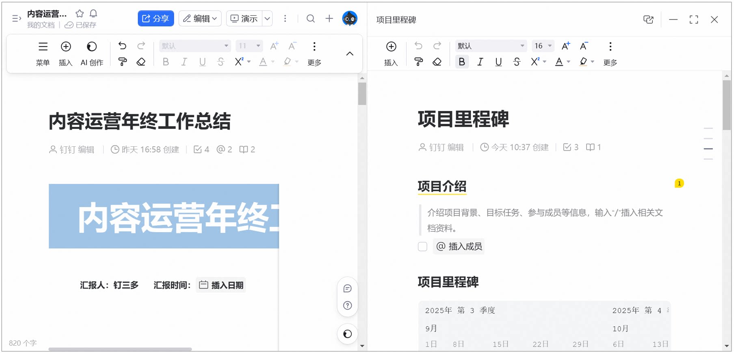This screenshot has width=734, height=353.
Task: Open the 菜单 menu in left toolbar
Action: coord(43,53)
